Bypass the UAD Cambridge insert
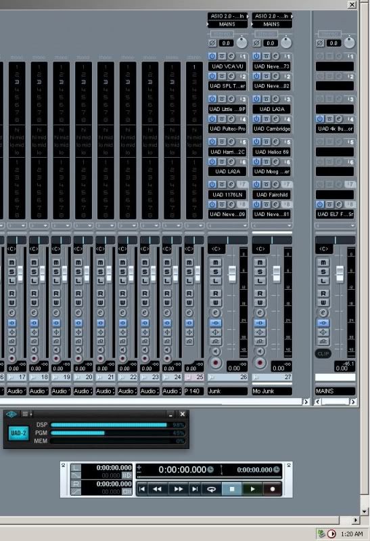This screenshot has width=370, height=541. 267,119
